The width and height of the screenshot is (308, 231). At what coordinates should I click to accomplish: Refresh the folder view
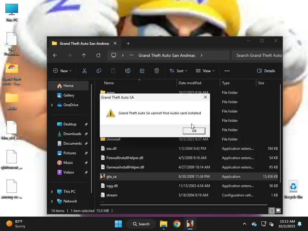pyautogui.click(x=98, y=55)
